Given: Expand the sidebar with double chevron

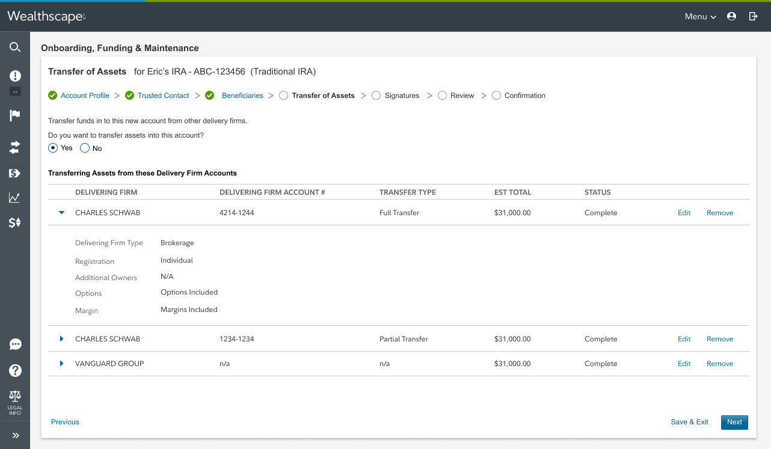Looking at the screenshot, I should pos(15,435).
